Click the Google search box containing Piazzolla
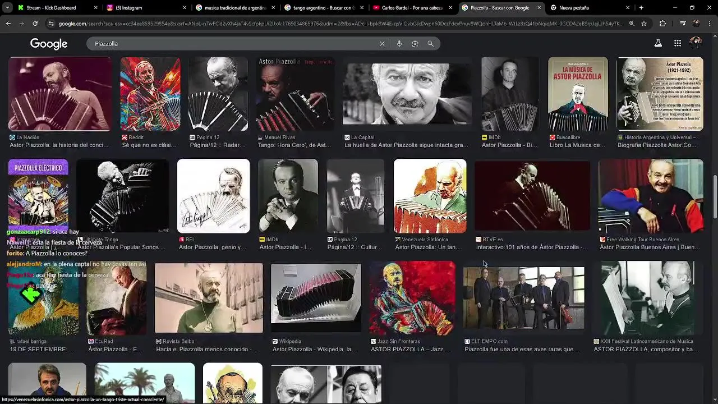Image resolution: width=718 pixels, height=404 pixels. point(236,44)
